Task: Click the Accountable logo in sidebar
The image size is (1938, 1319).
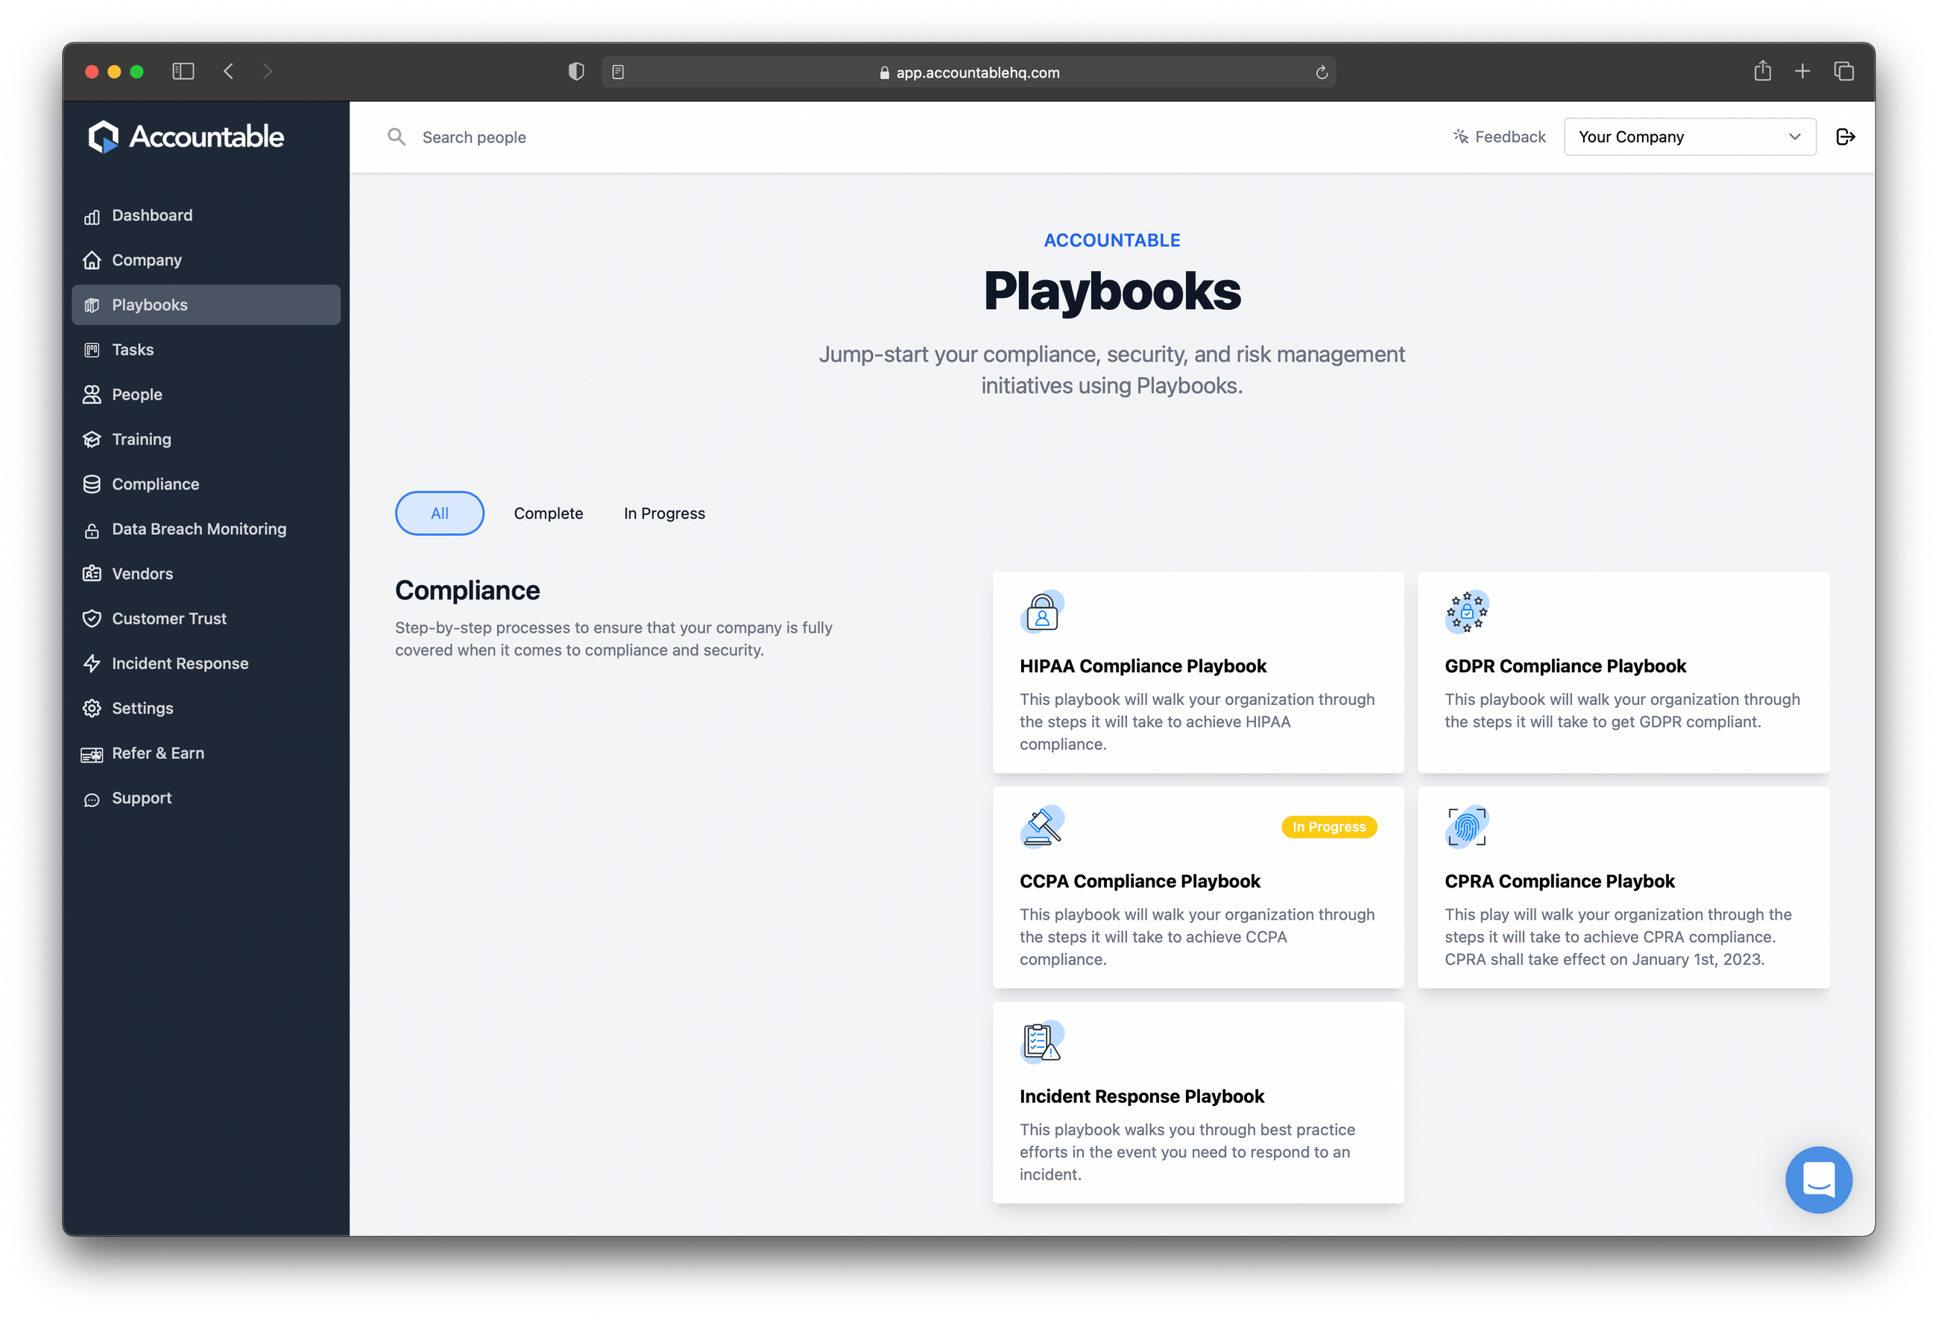Action: coord(186,136)
